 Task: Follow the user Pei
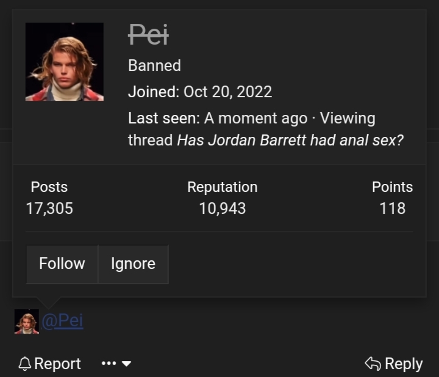pos(62,264)
